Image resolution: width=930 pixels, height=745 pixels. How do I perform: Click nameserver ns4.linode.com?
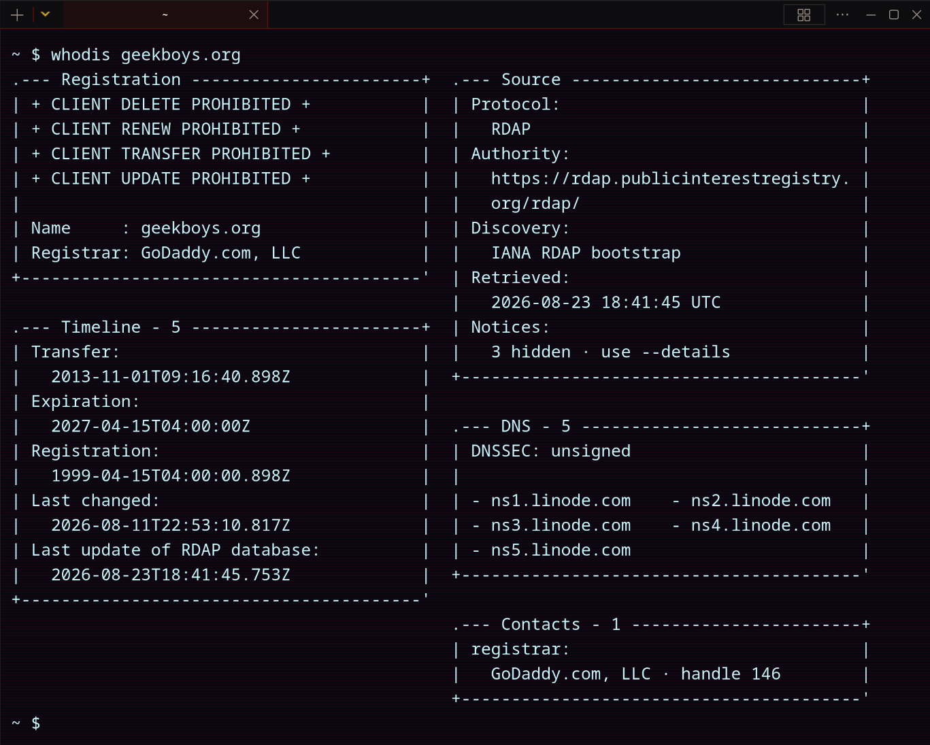761,526
